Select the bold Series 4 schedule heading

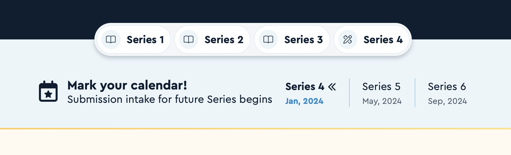point(305,87)
